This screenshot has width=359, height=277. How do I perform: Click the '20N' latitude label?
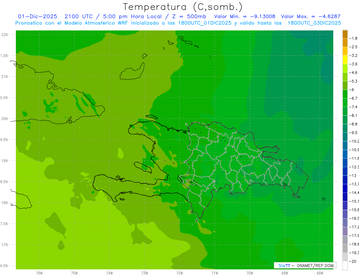click(4, 119)
